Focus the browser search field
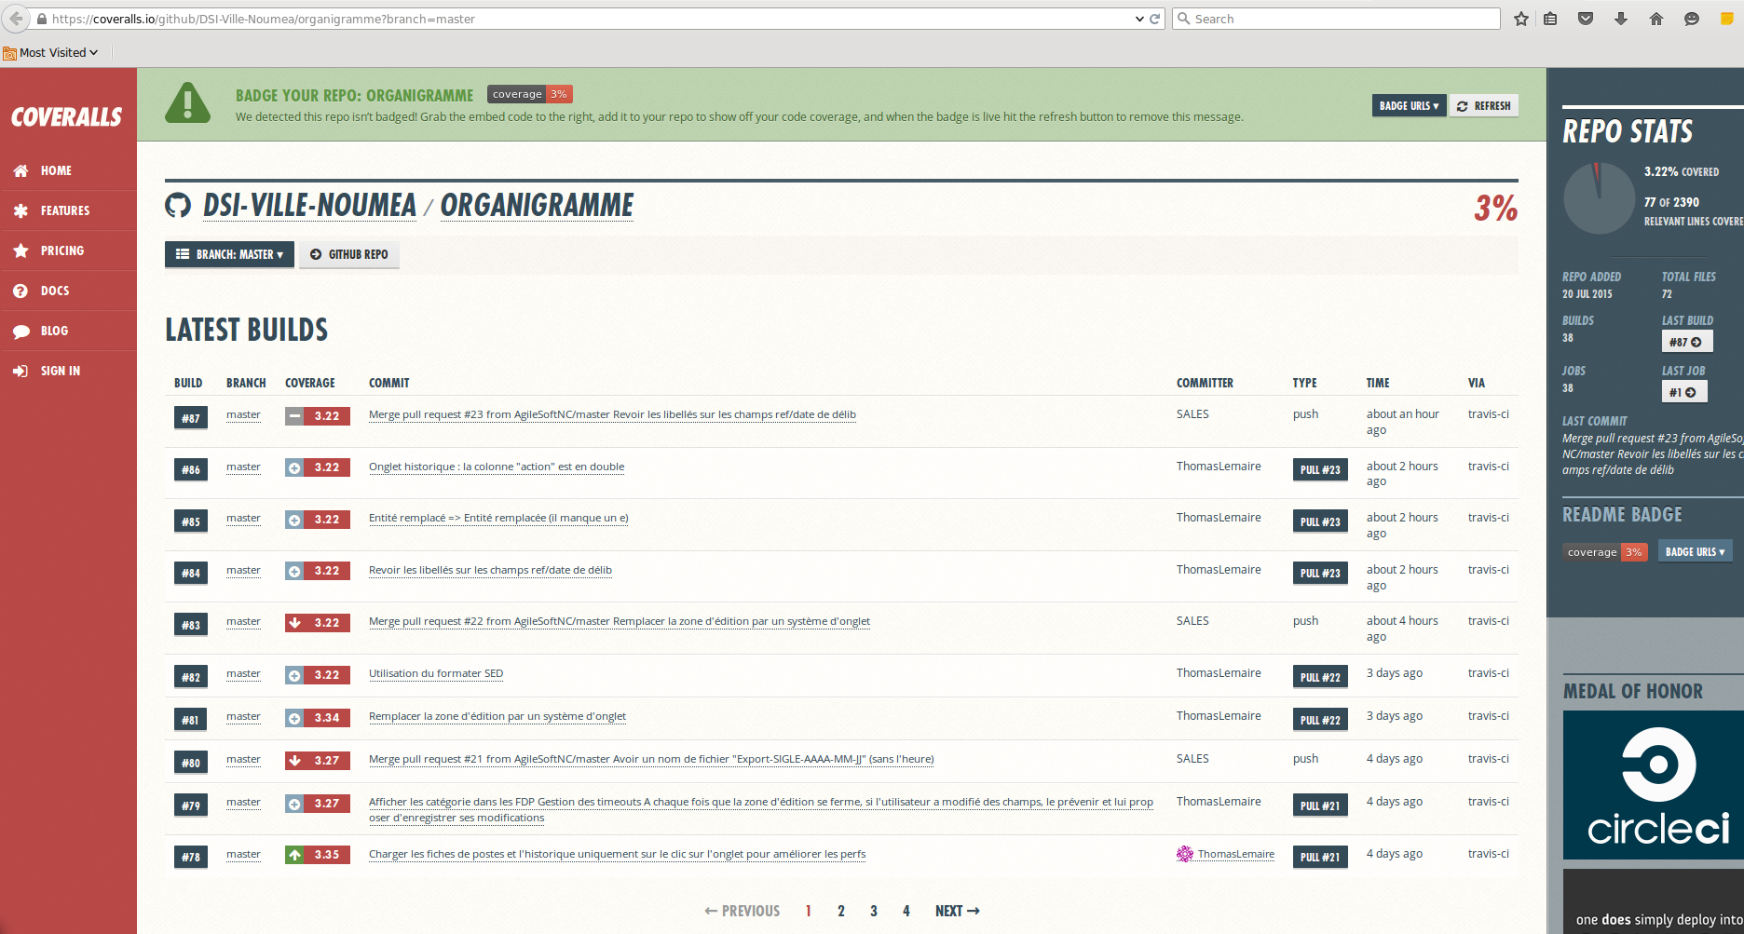1744x934 pixels. tap(1336, 19)
